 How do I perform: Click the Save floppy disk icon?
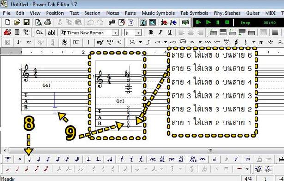pos(26,23)
